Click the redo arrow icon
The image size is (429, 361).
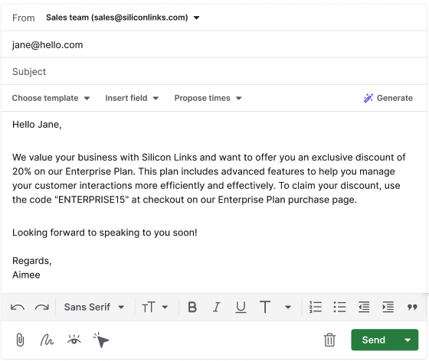pyautogui.click(x=42, y=307)
